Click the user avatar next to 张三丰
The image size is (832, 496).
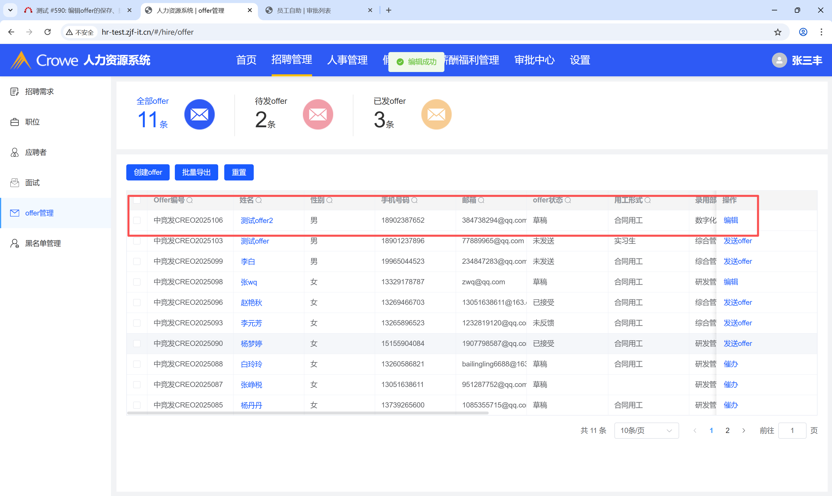[x=779, y=60]
